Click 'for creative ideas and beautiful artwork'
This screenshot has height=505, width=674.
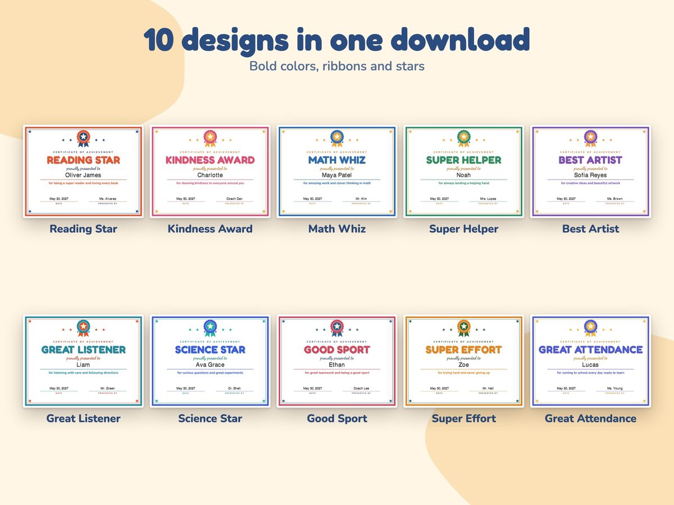click(x=591, y=183)
